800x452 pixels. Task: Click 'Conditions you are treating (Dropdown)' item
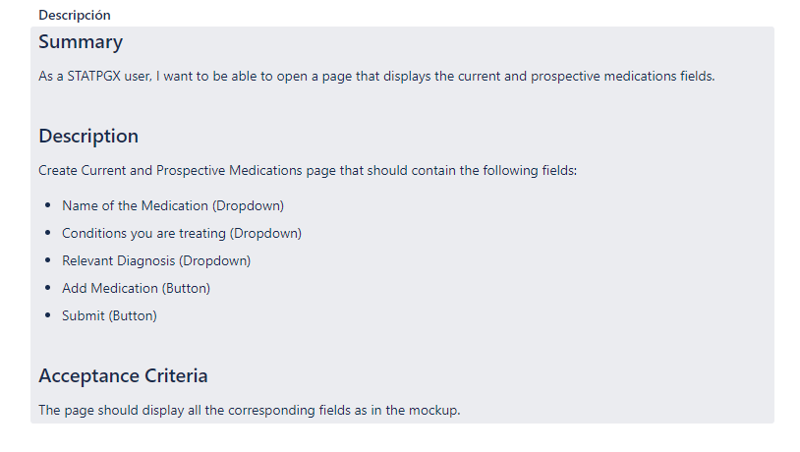click(x=182, y=233)
